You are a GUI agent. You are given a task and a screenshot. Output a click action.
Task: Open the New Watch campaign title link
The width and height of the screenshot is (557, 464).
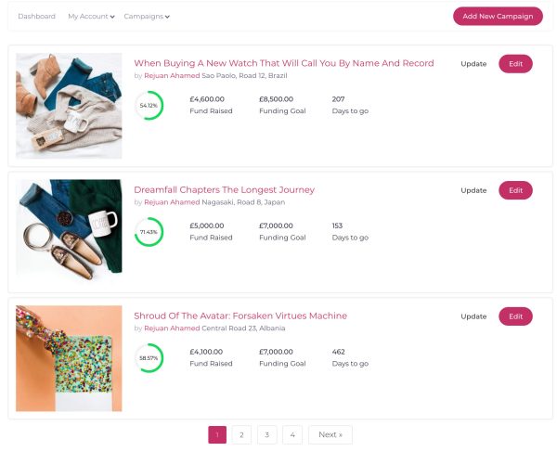click(x=283, y=63)
